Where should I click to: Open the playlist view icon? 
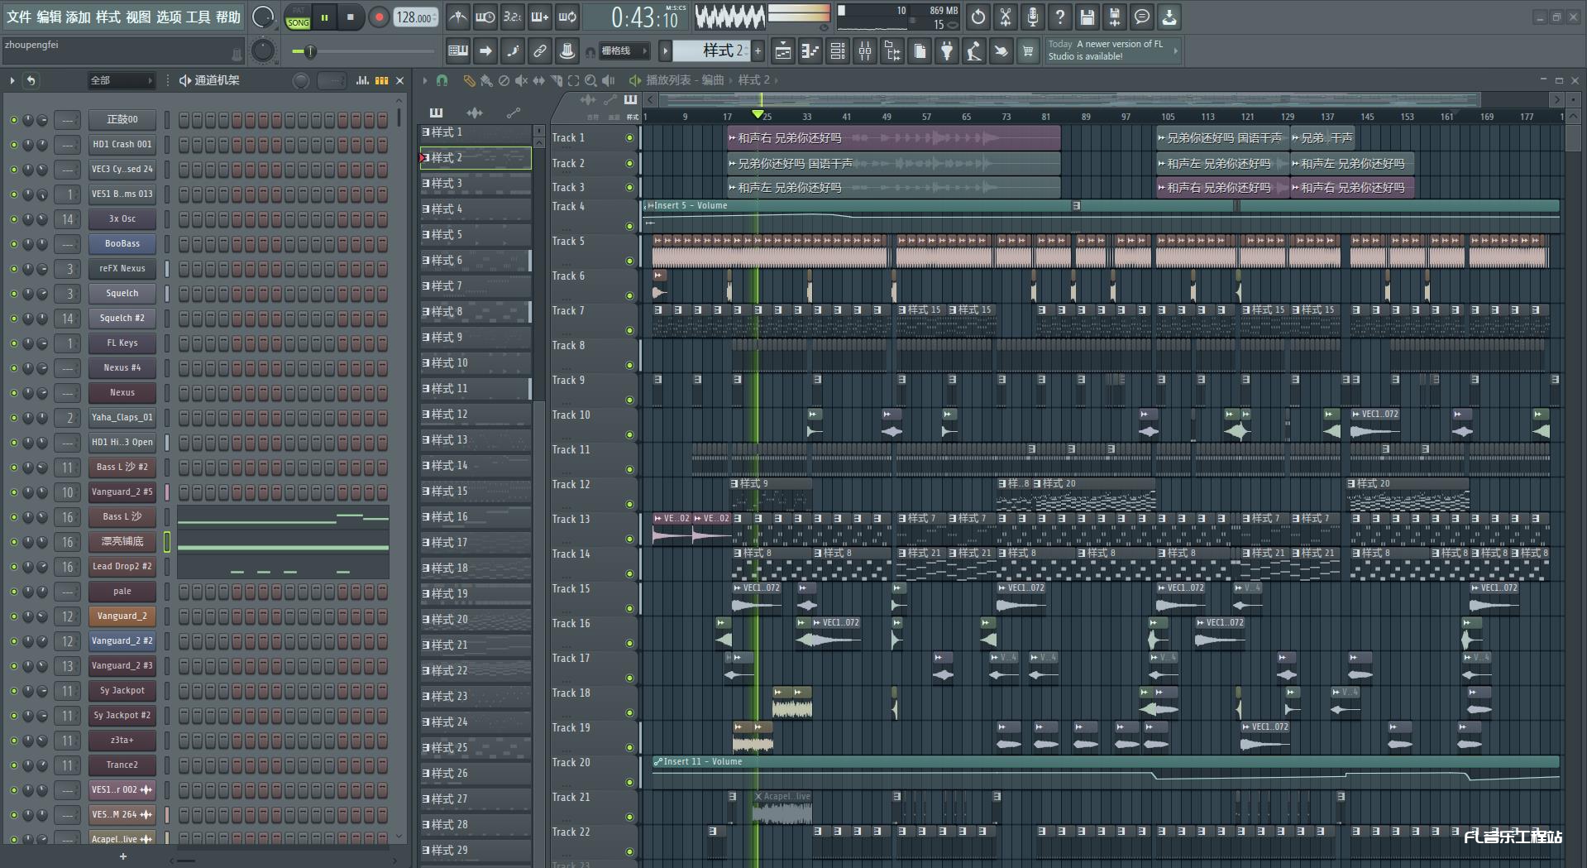point(782,51)
